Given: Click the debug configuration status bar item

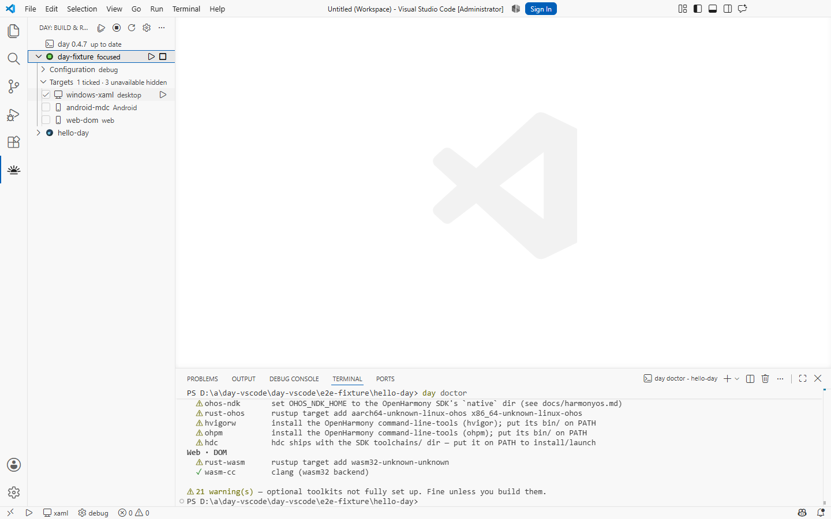Looking at the screenshot, I should point(93,513).
